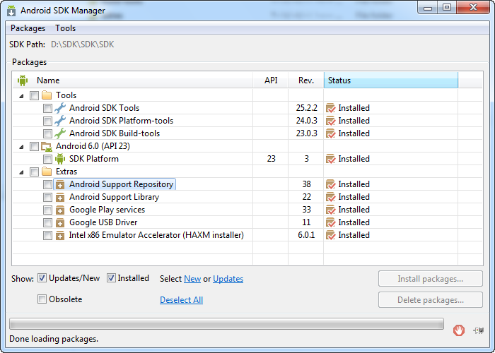Click the Deselect All link
Image resolution: width=495 pixels, height=353 pixels.
point(181,300)
